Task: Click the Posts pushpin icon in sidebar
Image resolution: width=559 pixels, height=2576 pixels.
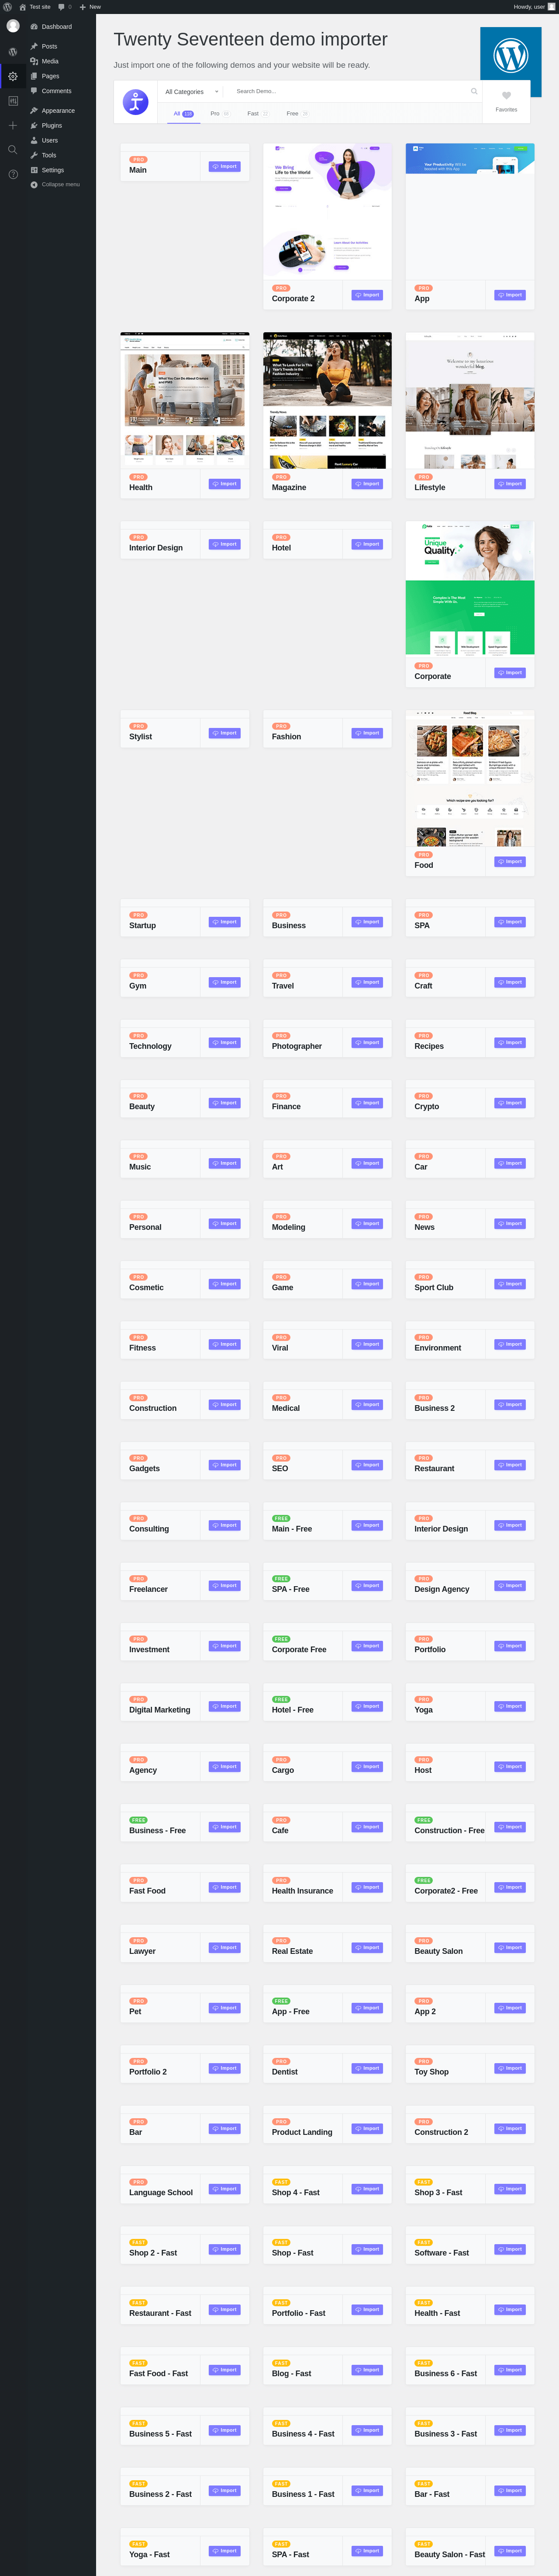Action: [x=34, y=46]
